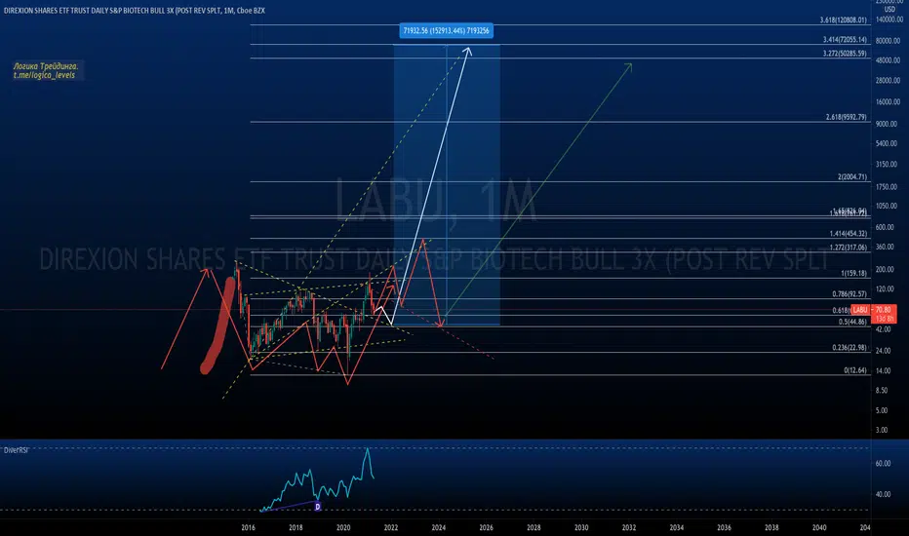
Task: Click 24.00 on the price axis
Action: (884, 351)
